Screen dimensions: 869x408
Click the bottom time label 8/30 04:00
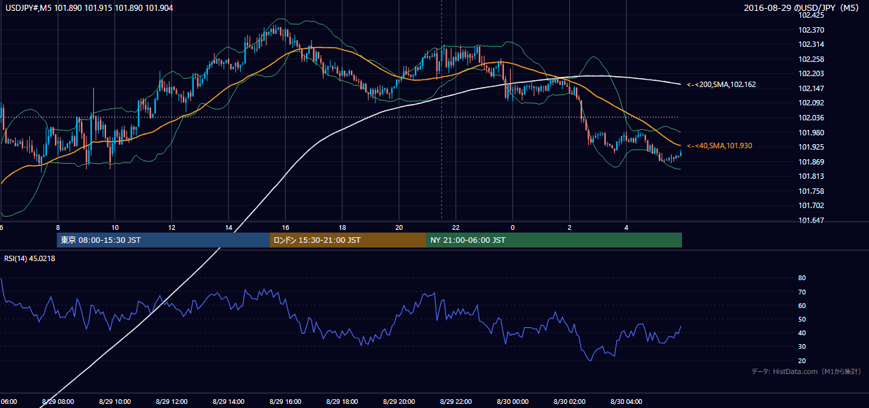[x=626, y=401]
